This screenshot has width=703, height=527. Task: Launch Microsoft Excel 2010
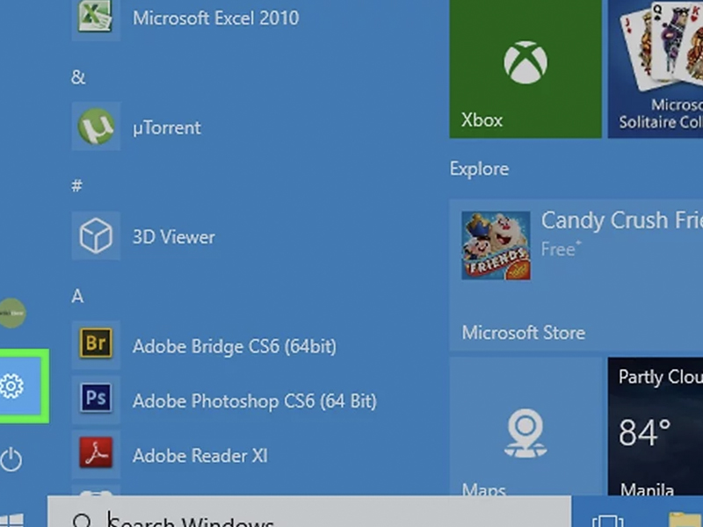click(214, 18)
